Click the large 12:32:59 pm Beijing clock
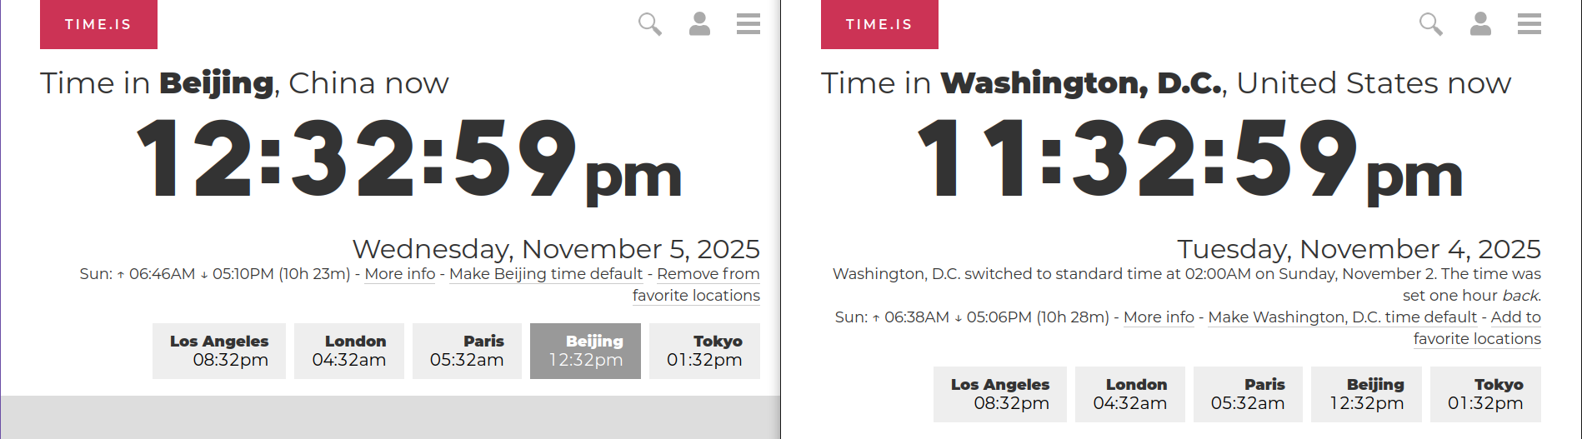The width and height of the screenshot is (1582, 439). pyautogui.click(x=408, y=158)
